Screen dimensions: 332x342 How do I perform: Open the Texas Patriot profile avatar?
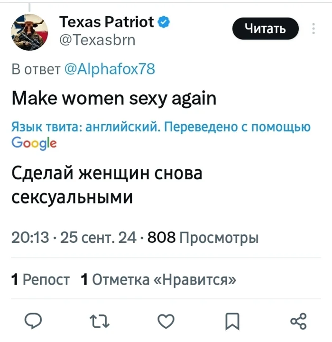(30, 31)
